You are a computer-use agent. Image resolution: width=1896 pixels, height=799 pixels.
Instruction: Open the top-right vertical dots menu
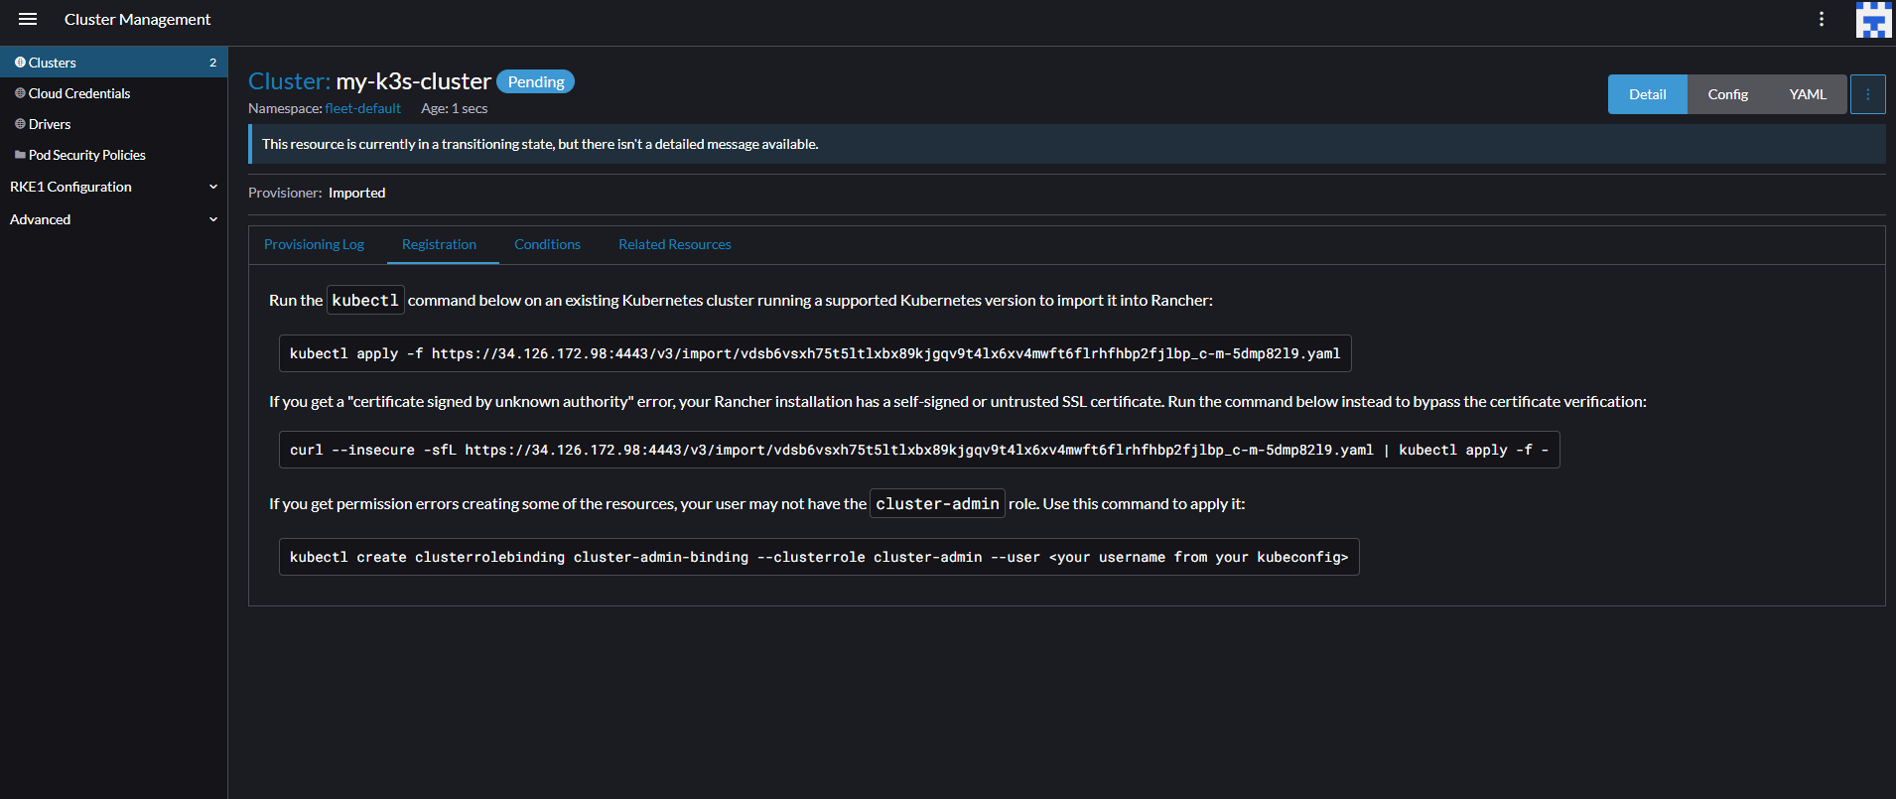1822,19
